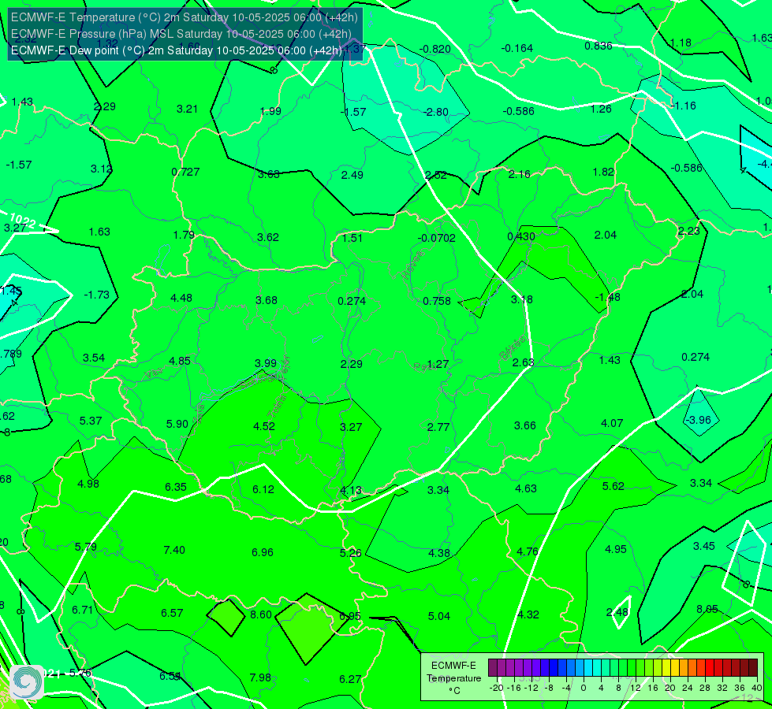Viewport: 772px width, 709px height.
Task: Click the 5.62 temperature value
Action: coord(613,486)
